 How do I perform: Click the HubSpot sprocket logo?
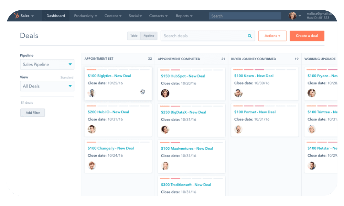pyautogui.click(x=17, y=16)
